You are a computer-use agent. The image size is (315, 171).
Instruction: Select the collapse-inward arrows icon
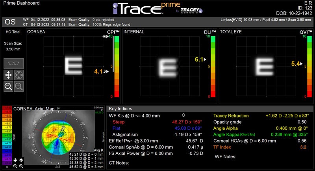(8, 75)
